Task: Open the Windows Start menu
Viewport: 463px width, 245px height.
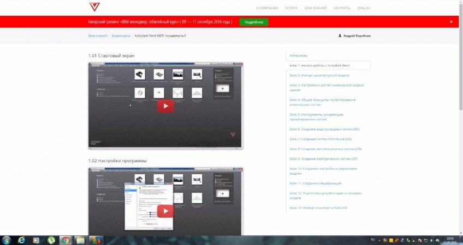Action: click(x=7, y=240)
